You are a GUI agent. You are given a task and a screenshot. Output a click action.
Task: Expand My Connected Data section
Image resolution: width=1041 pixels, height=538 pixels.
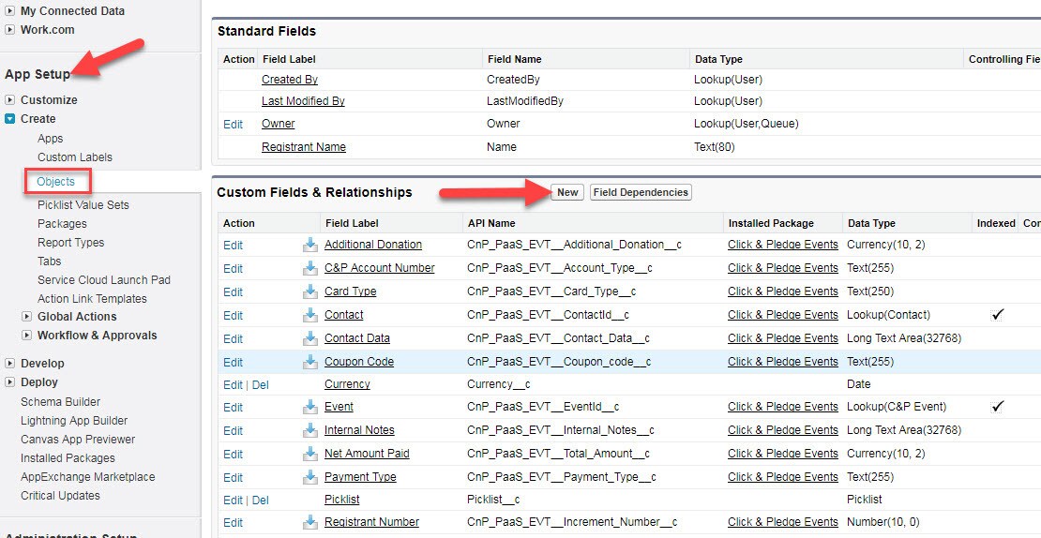[x=10, y=11]
